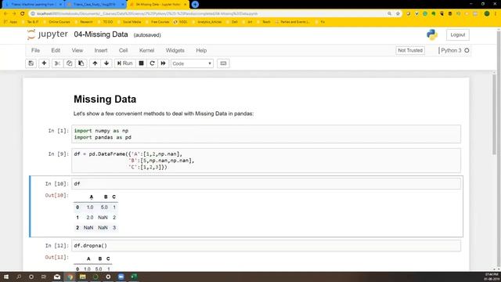
Task: Open Windows taskbar search
Action: (19, 277)
